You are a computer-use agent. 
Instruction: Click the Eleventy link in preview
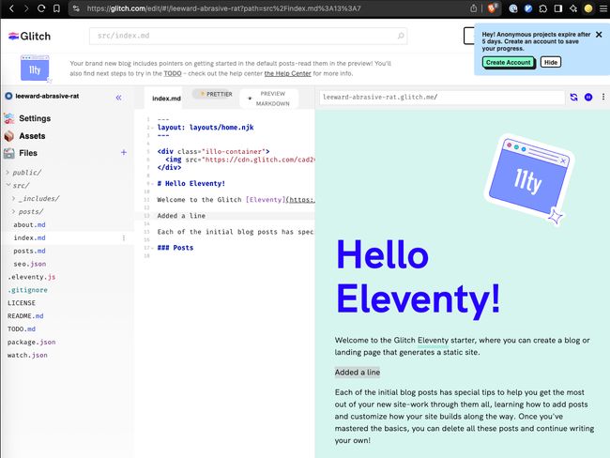click(x=433, y=340)
